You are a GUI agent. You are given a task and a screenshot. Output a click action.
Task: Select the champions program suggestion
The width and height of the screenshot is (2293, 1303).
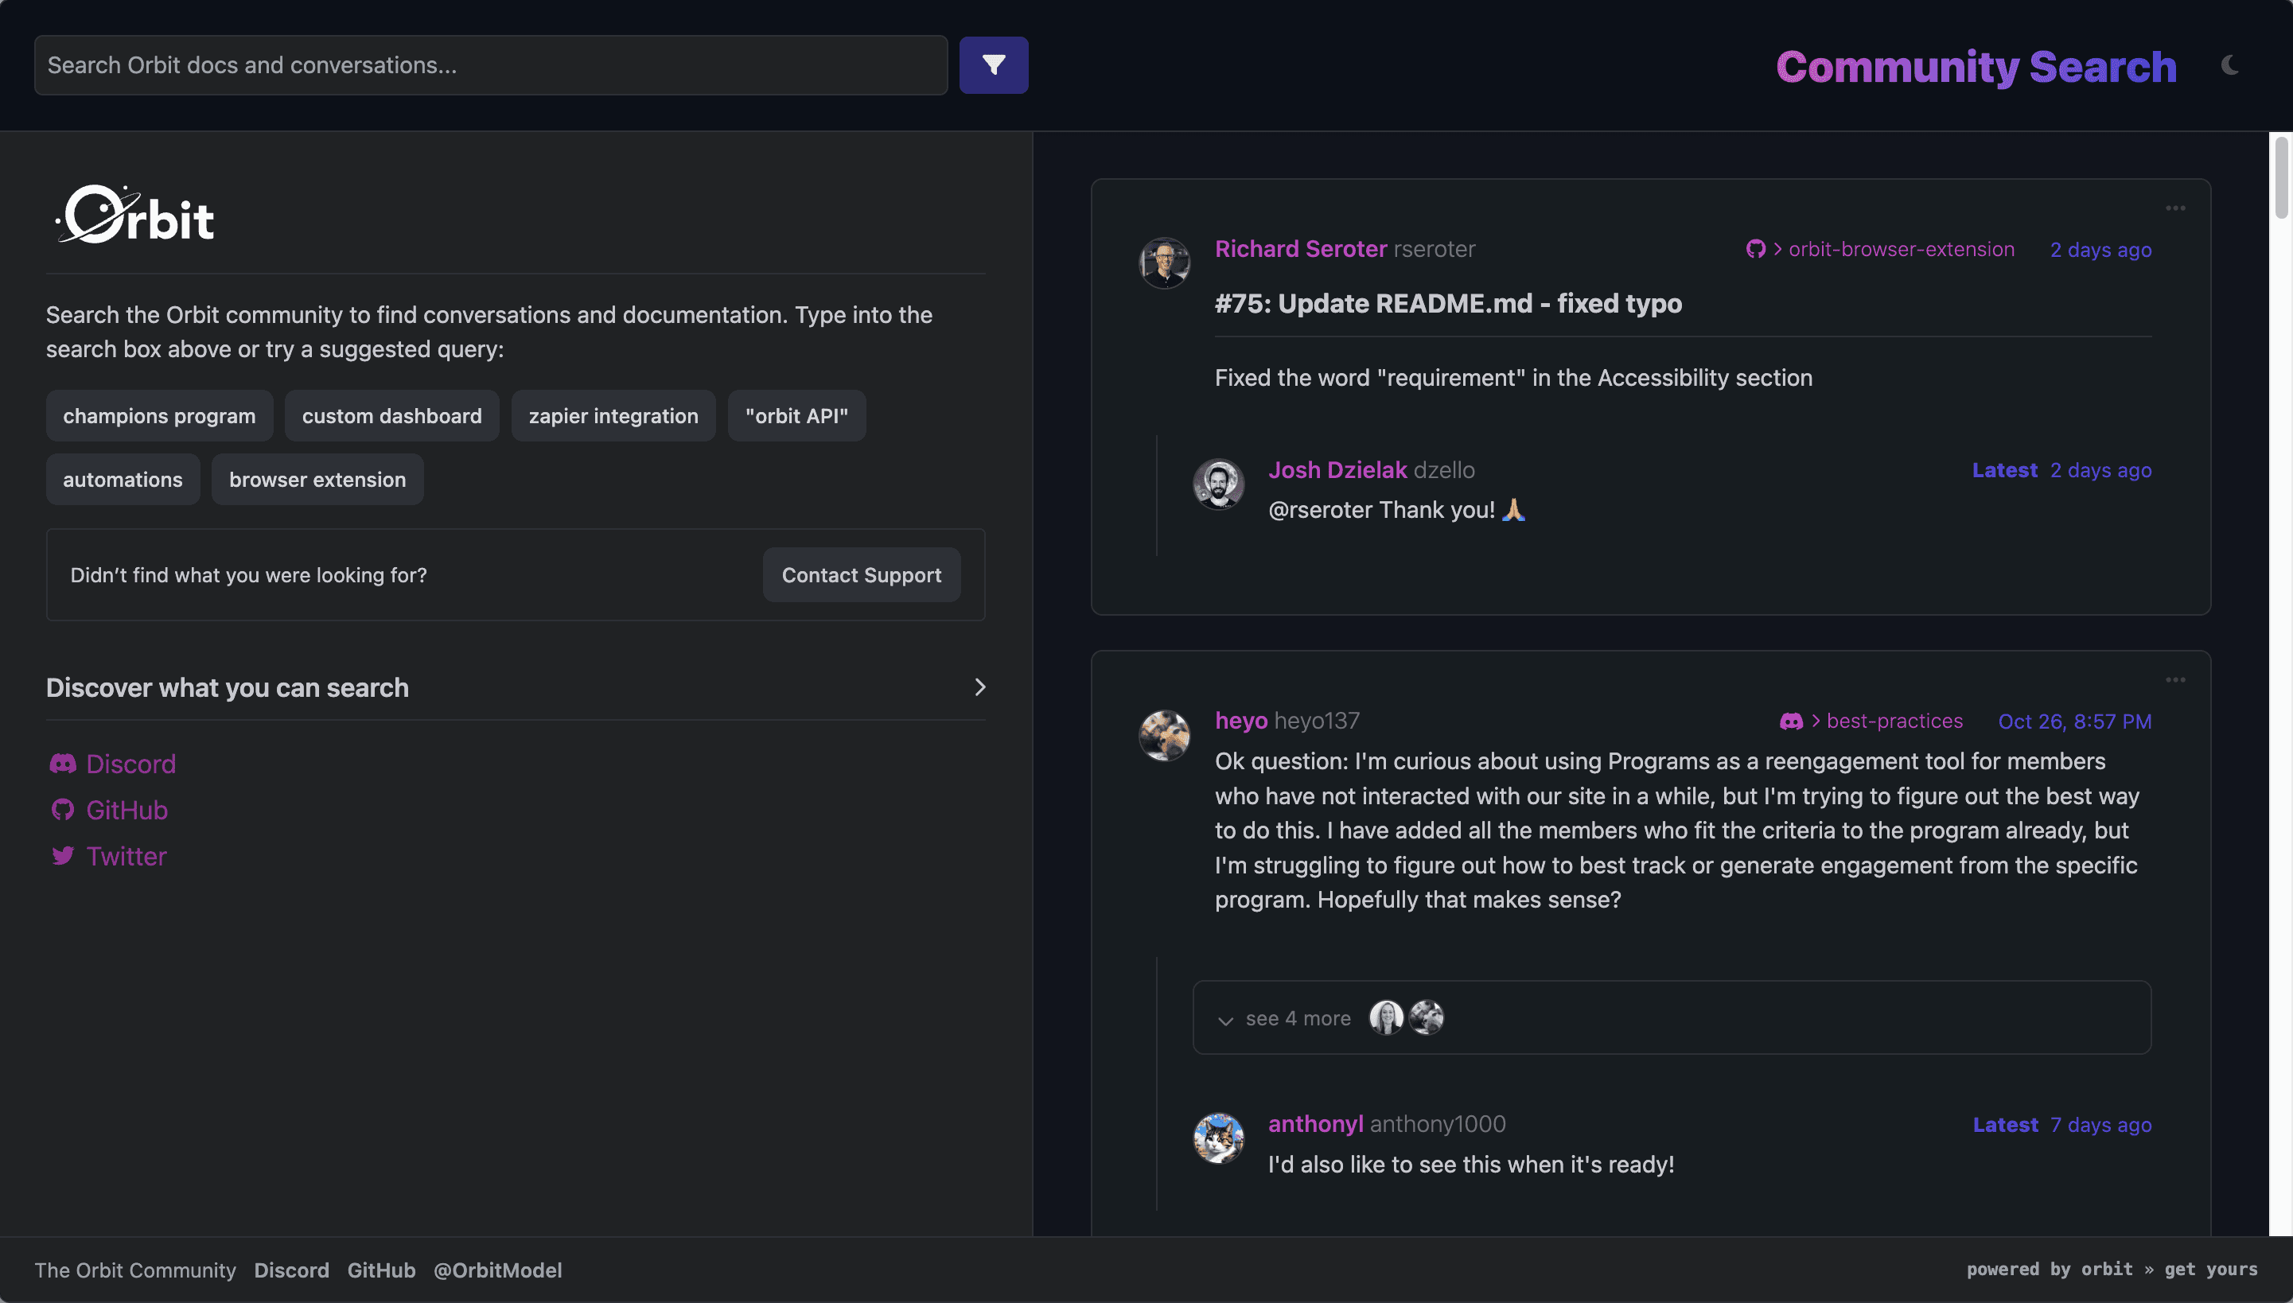(x=159, y=416)
